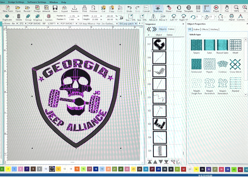Viewport: 248px width, 179px height.
Task: Shrink design with Size -10%
Action: pyautogui.click(x=142, y=17)
